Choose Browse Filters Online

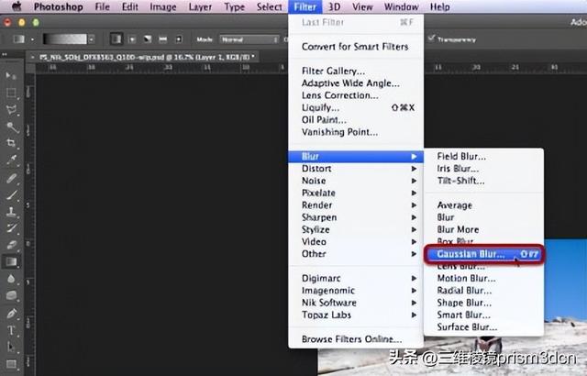click(356, 339)
